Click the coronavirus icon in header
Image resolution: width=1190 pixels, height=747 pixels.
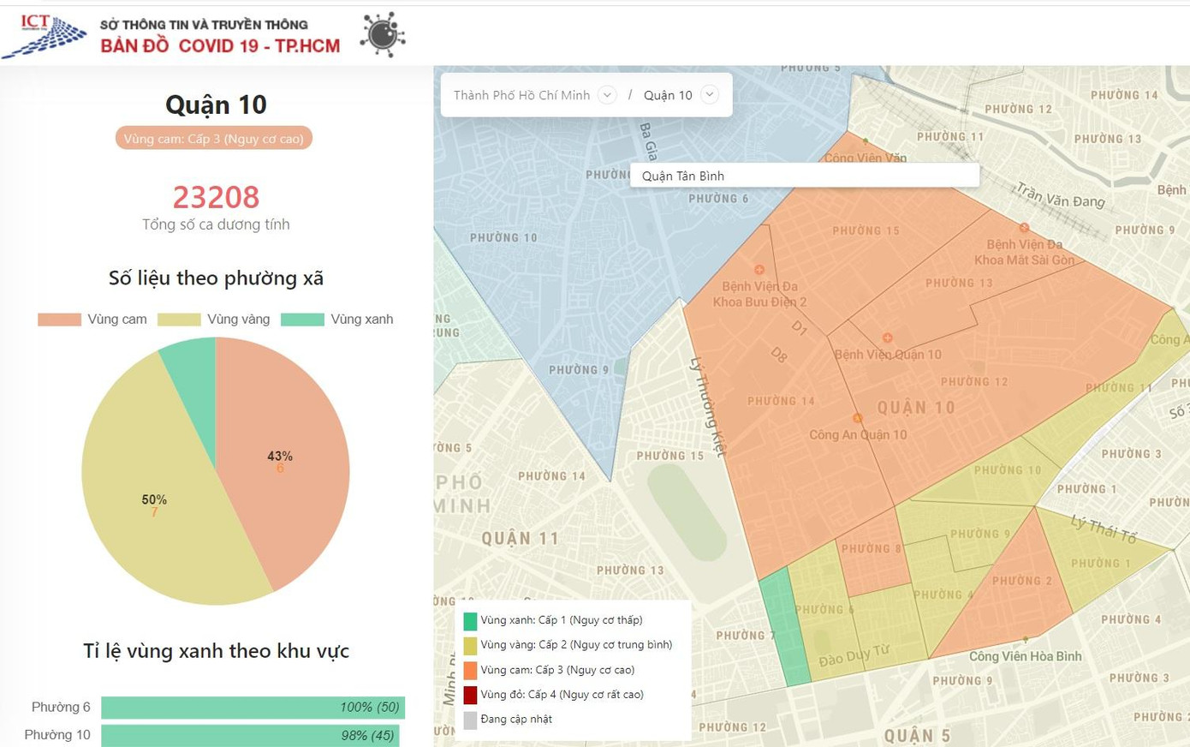coord(382,35)
